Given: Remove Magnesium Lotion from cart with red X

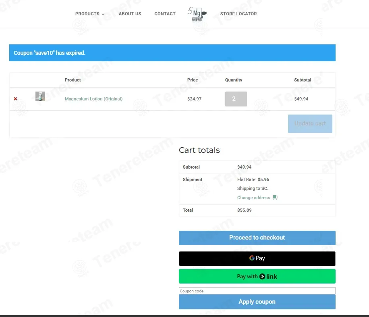Looking at the screenshot, I should pos(16,99).
